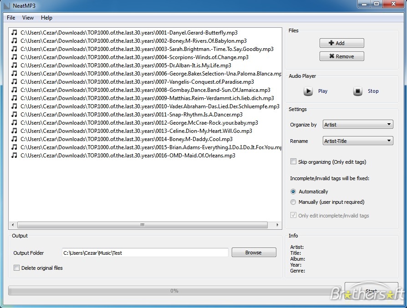Viewport: 407px width, 308px height.
Task: Select the 0011-Snap-Rhythm.Is.A.Dancer.mp3 file path
Action: tap(132, 115)
